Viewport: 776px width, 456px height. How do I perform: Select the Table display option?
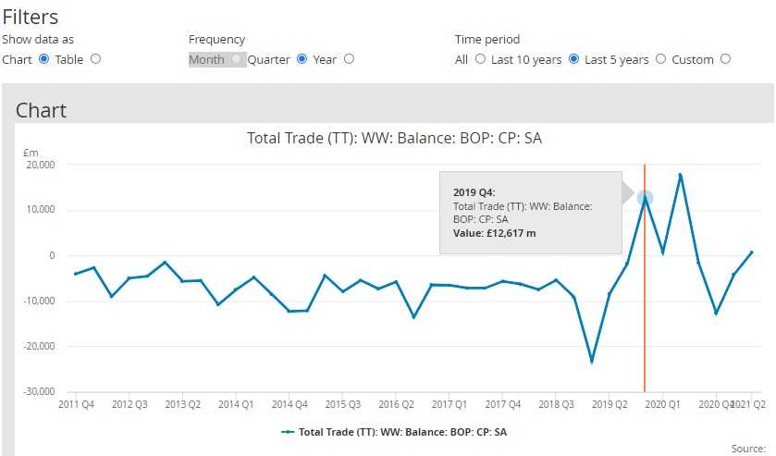pos(96,59)
